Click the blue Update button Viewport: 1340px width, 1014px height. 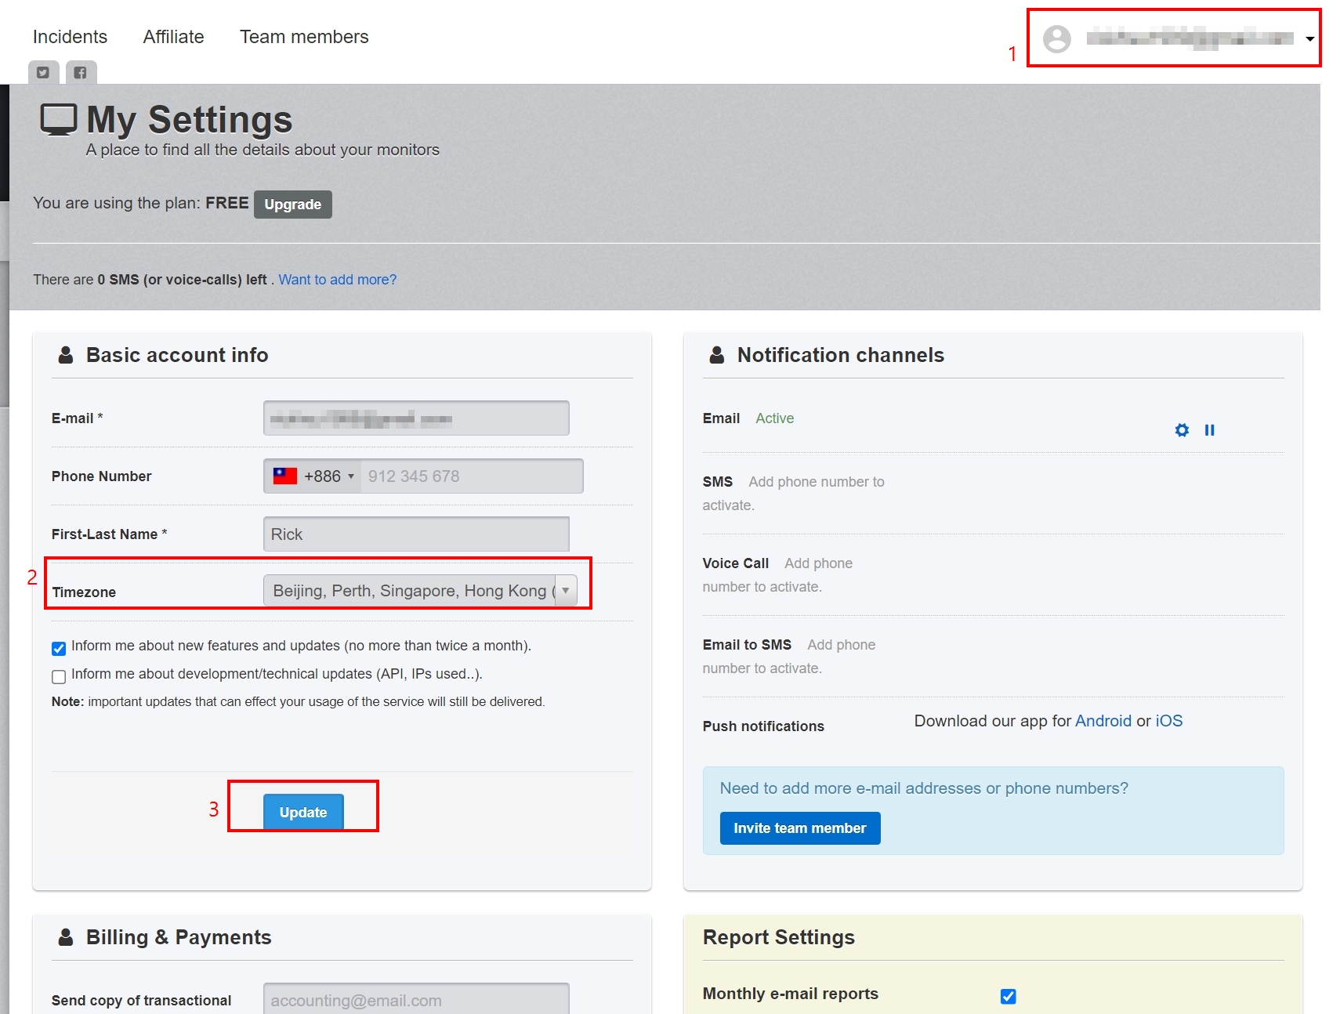(303, 812)
